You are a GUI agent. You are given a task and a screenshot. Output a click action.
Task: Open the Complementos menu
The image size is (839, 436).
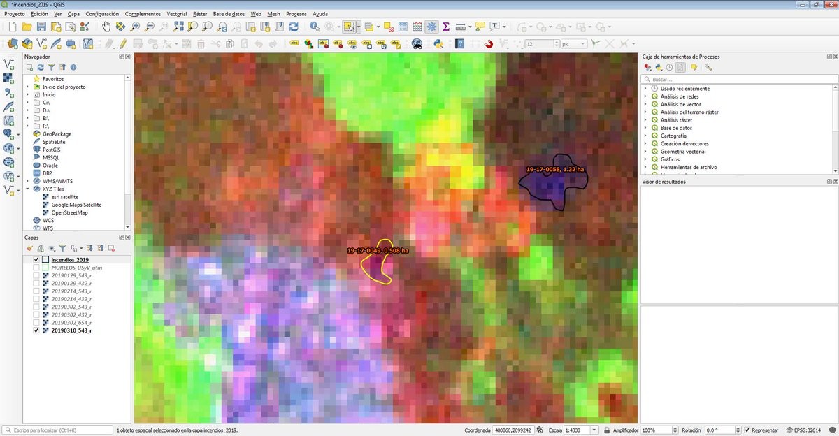(143, 13)
